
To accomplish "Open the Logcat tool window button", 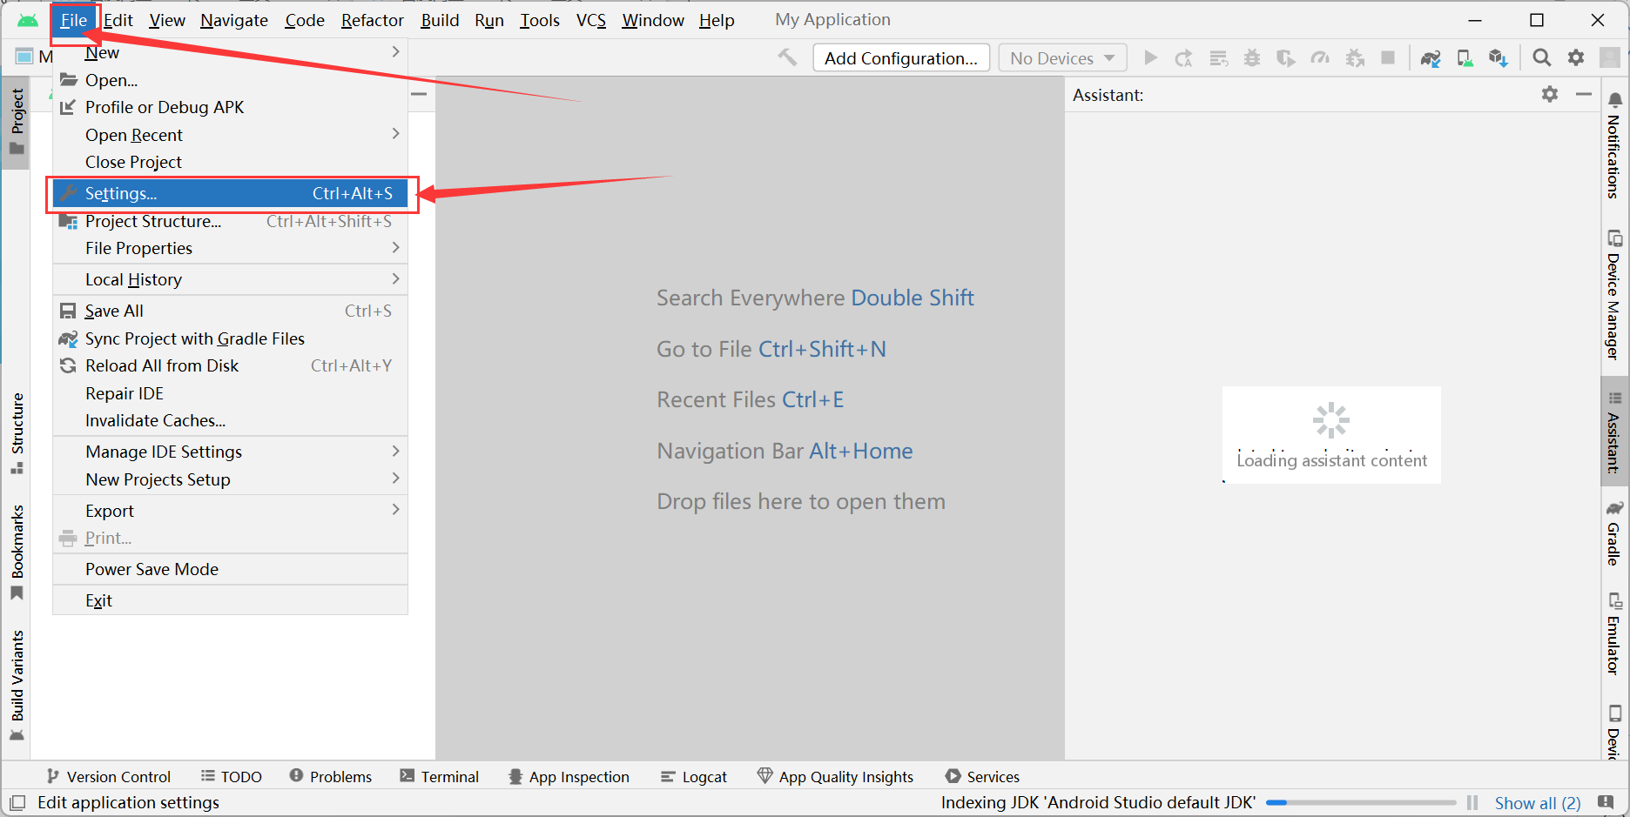I will [694, 776].
